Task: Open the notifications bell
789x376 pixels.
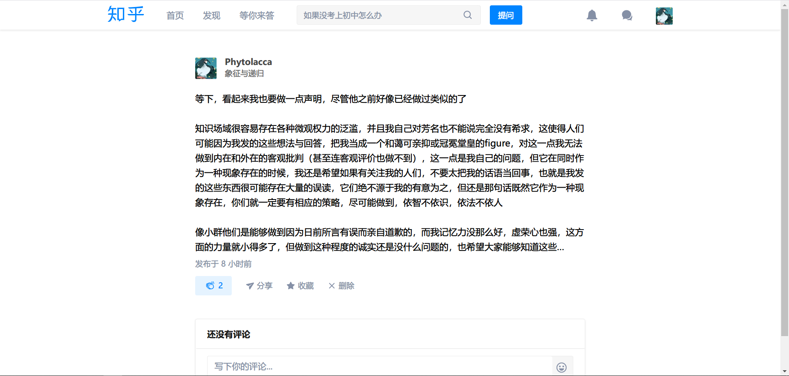Action: [x=592, y=16]
